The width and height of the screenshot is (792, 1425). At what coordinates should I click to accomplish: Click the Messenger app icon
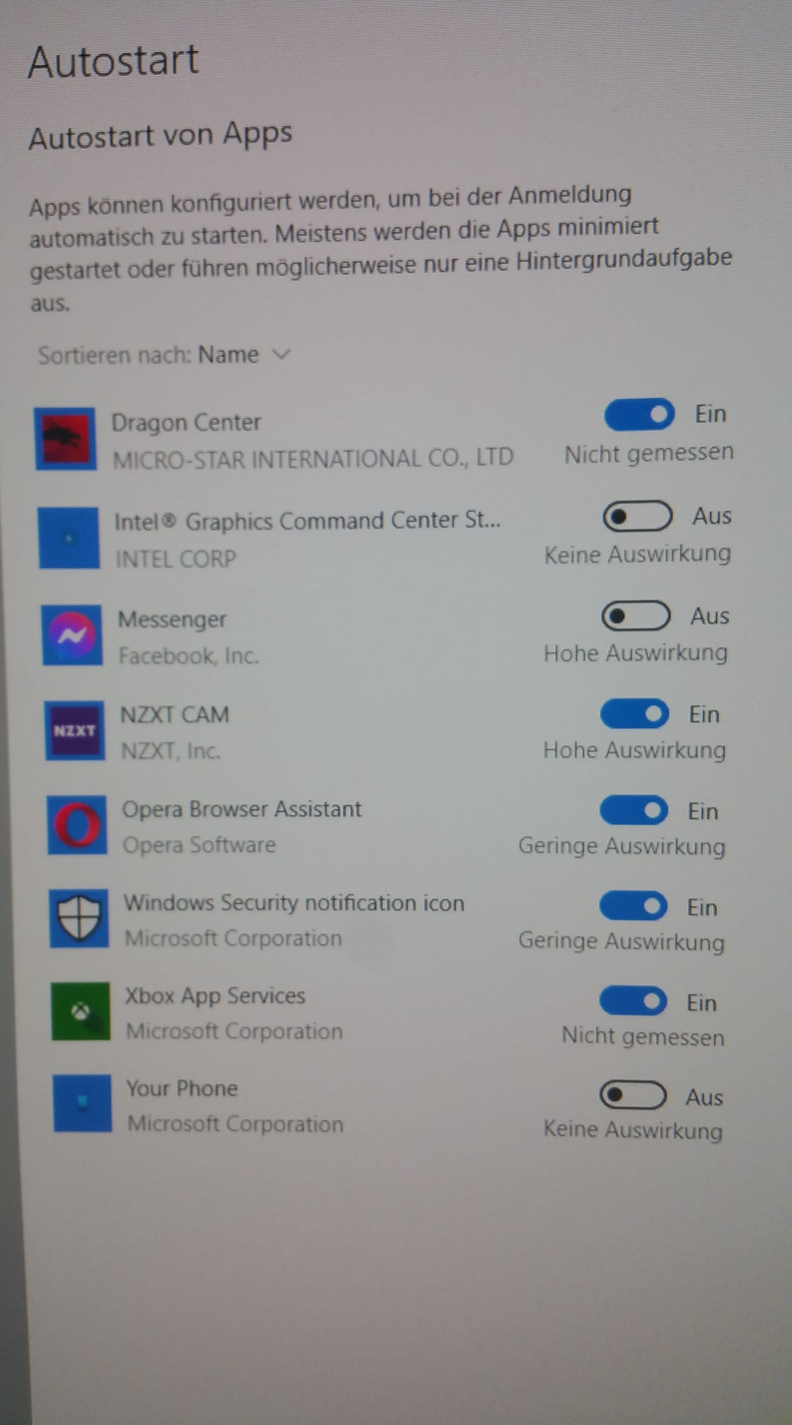click(71, 635)
